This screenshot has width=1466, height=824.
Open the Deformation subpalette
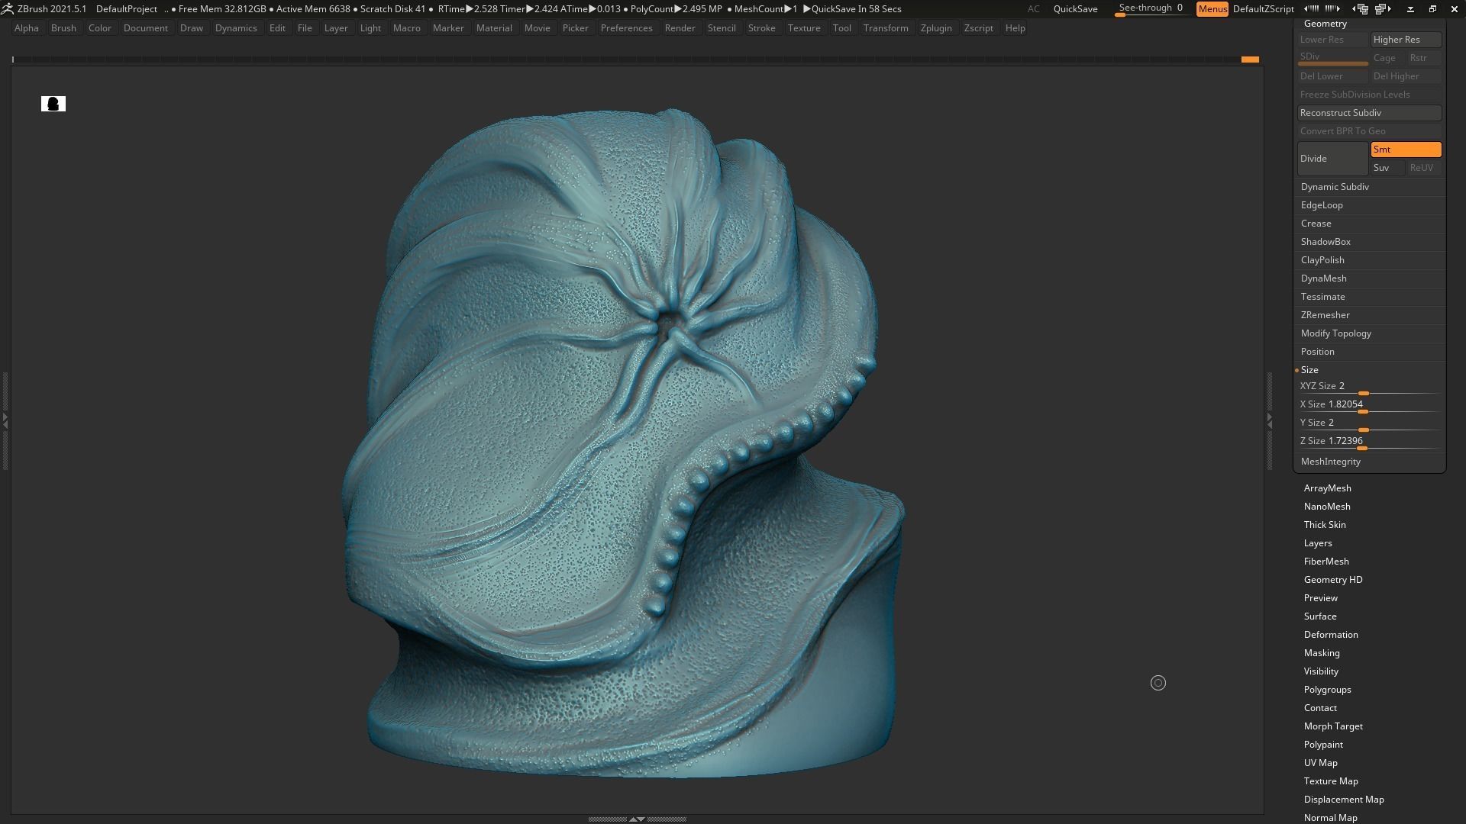1331,635
